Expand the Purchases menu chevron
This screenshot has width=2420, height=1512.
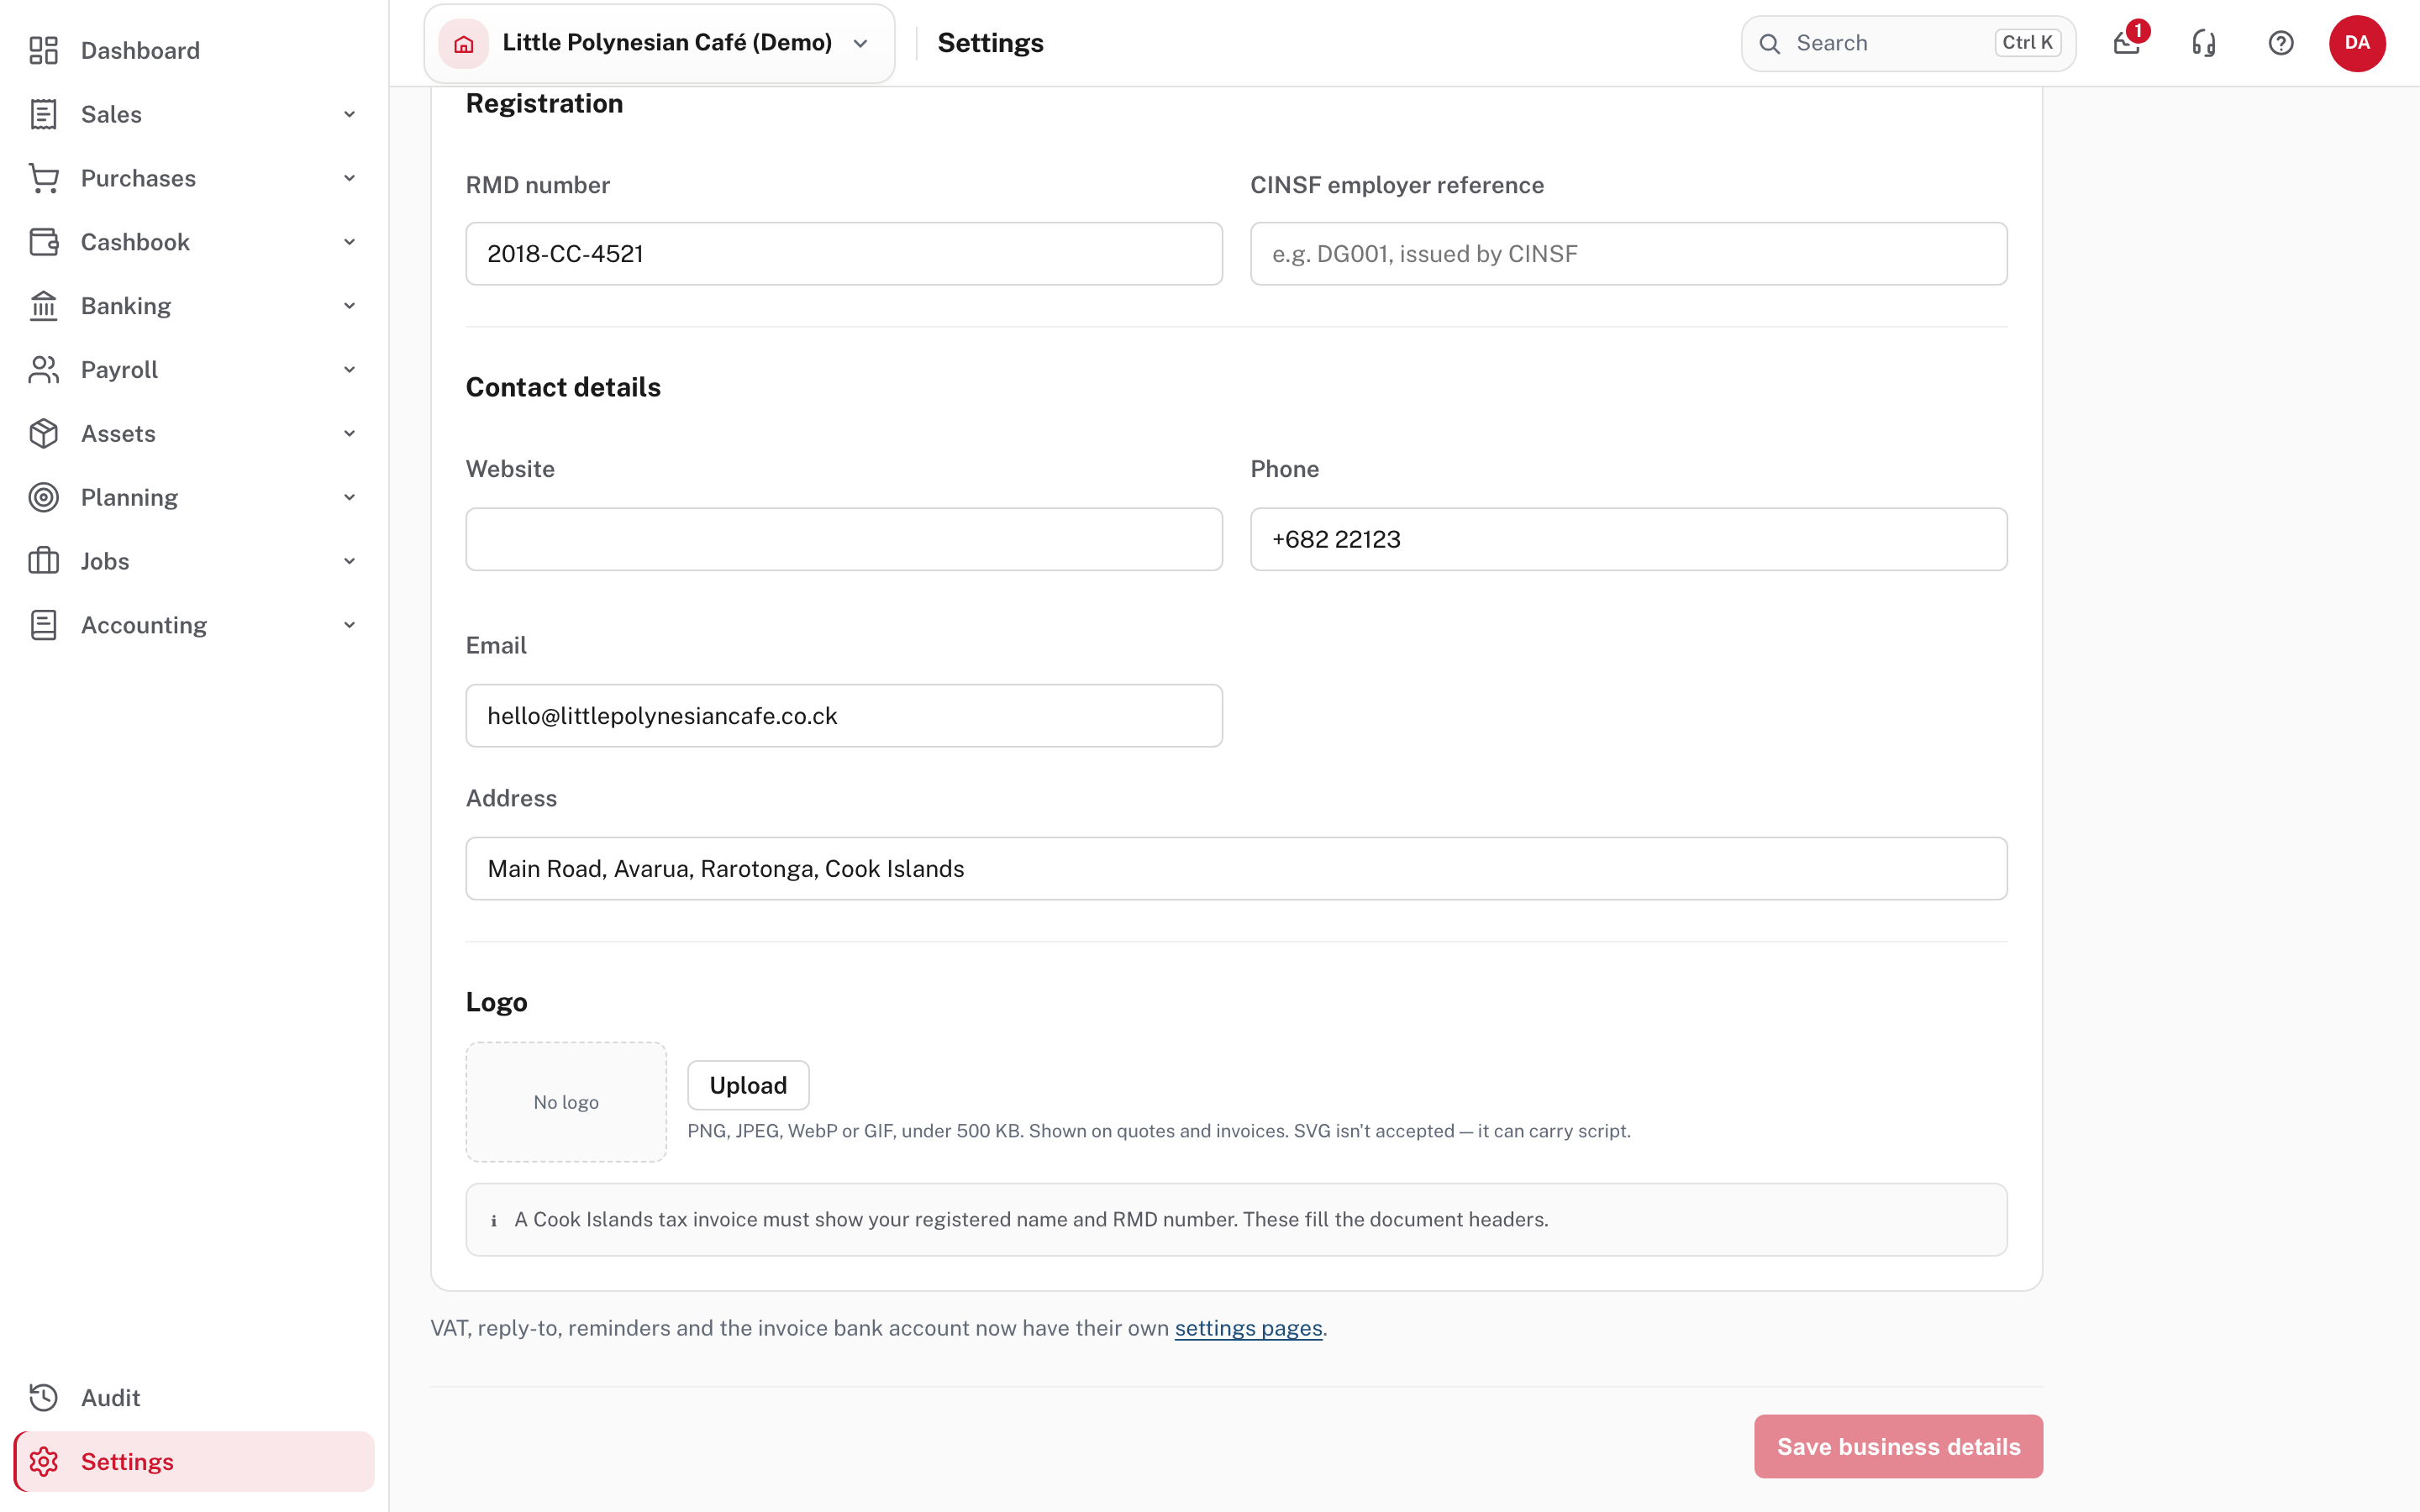coord(349,178)
